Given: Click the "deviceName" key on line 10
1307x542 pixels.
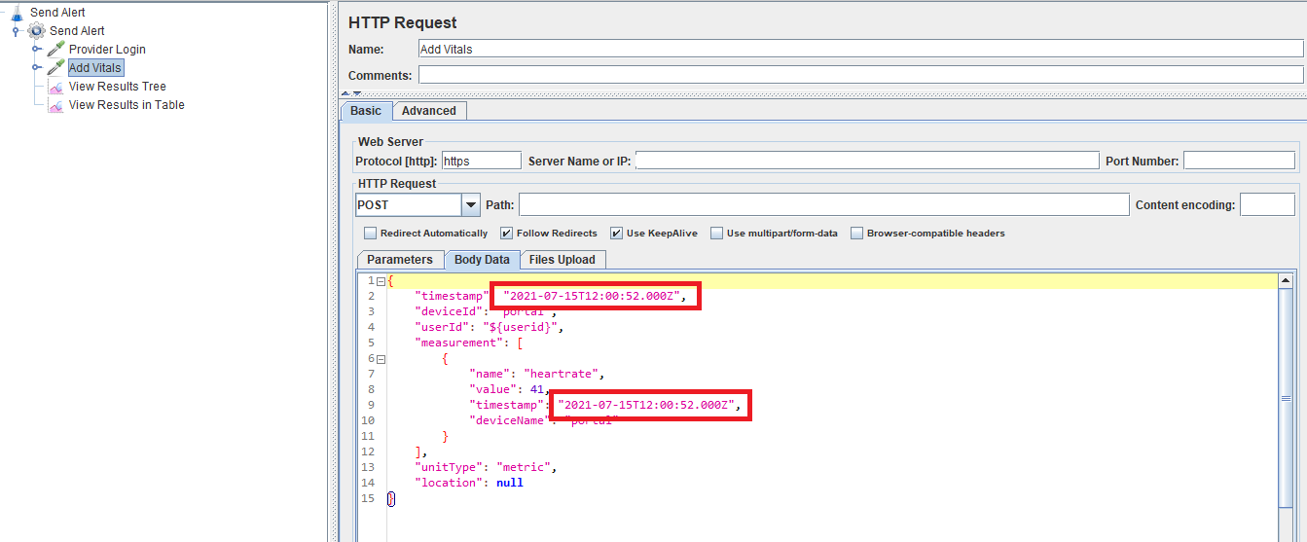Looking at the screenshot, I should (x=509, y=420).
